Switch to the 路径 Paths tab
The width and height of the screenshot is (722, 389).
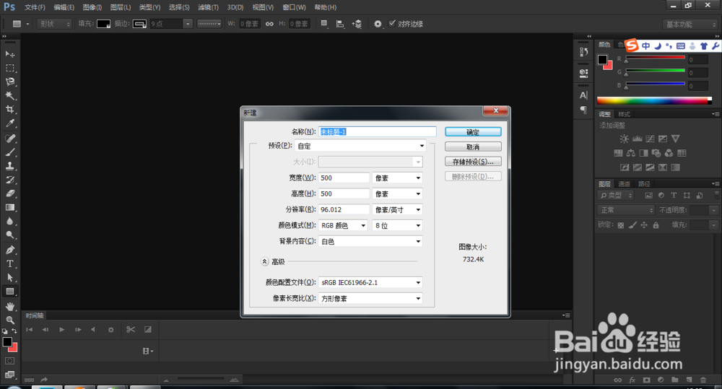coord(644,184)
